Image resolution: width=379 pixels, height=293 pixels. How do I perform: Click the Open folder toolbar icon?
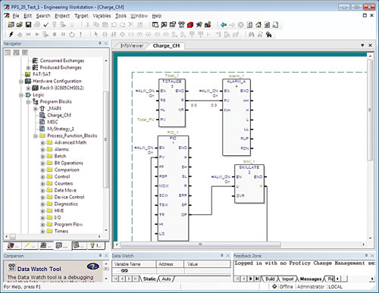click(20, 25)
